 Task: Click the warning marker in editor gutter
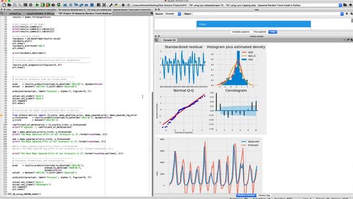[1, 115]
